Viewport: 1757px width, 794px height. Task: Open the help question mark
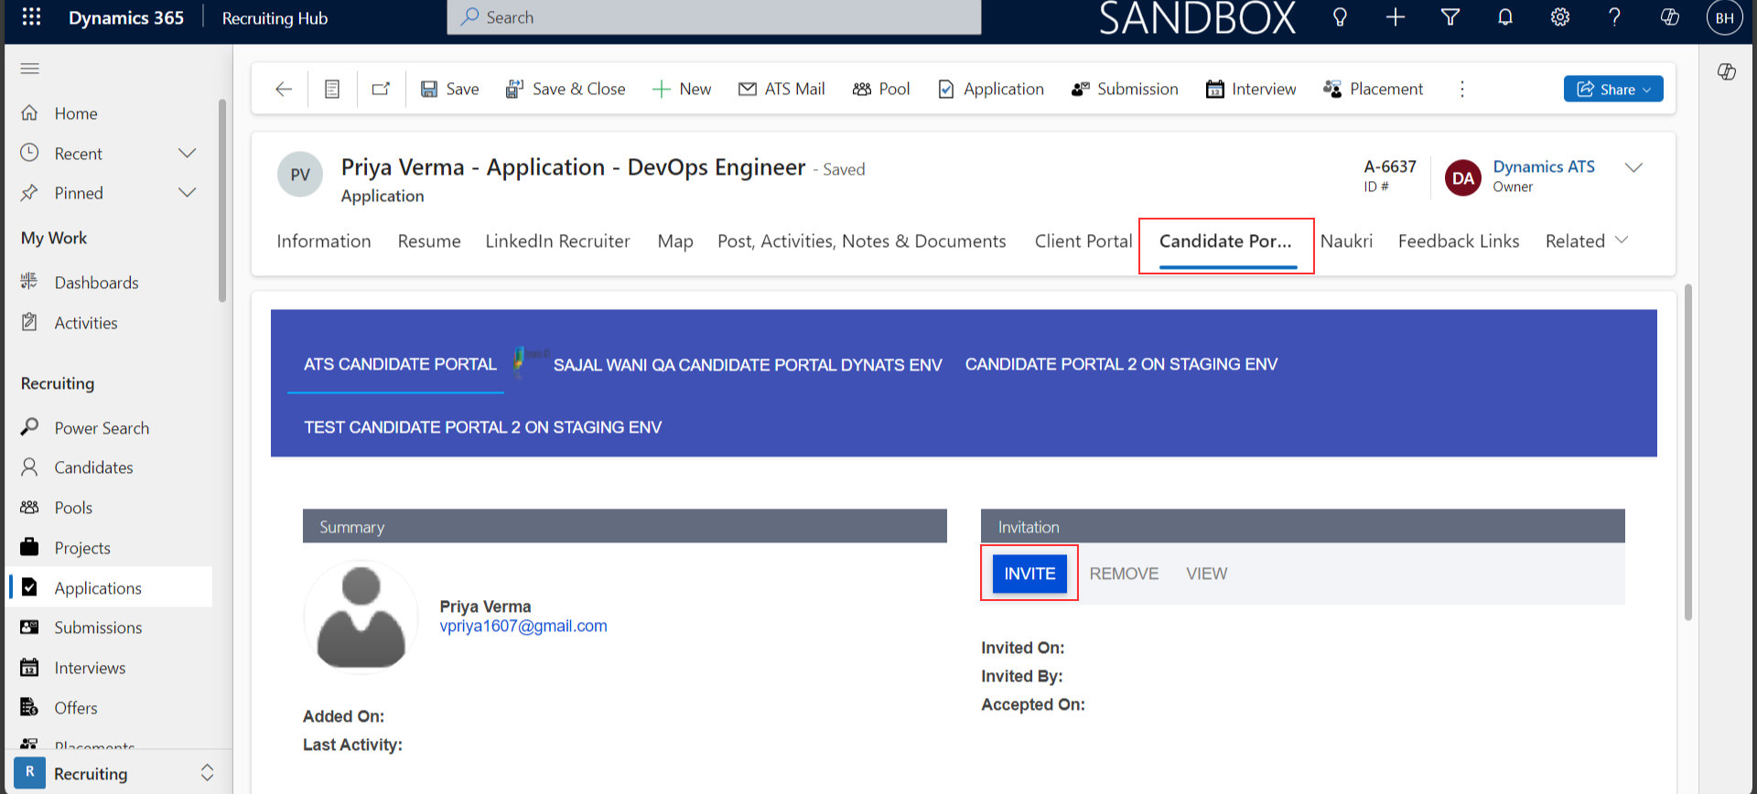coord(1614,17)
